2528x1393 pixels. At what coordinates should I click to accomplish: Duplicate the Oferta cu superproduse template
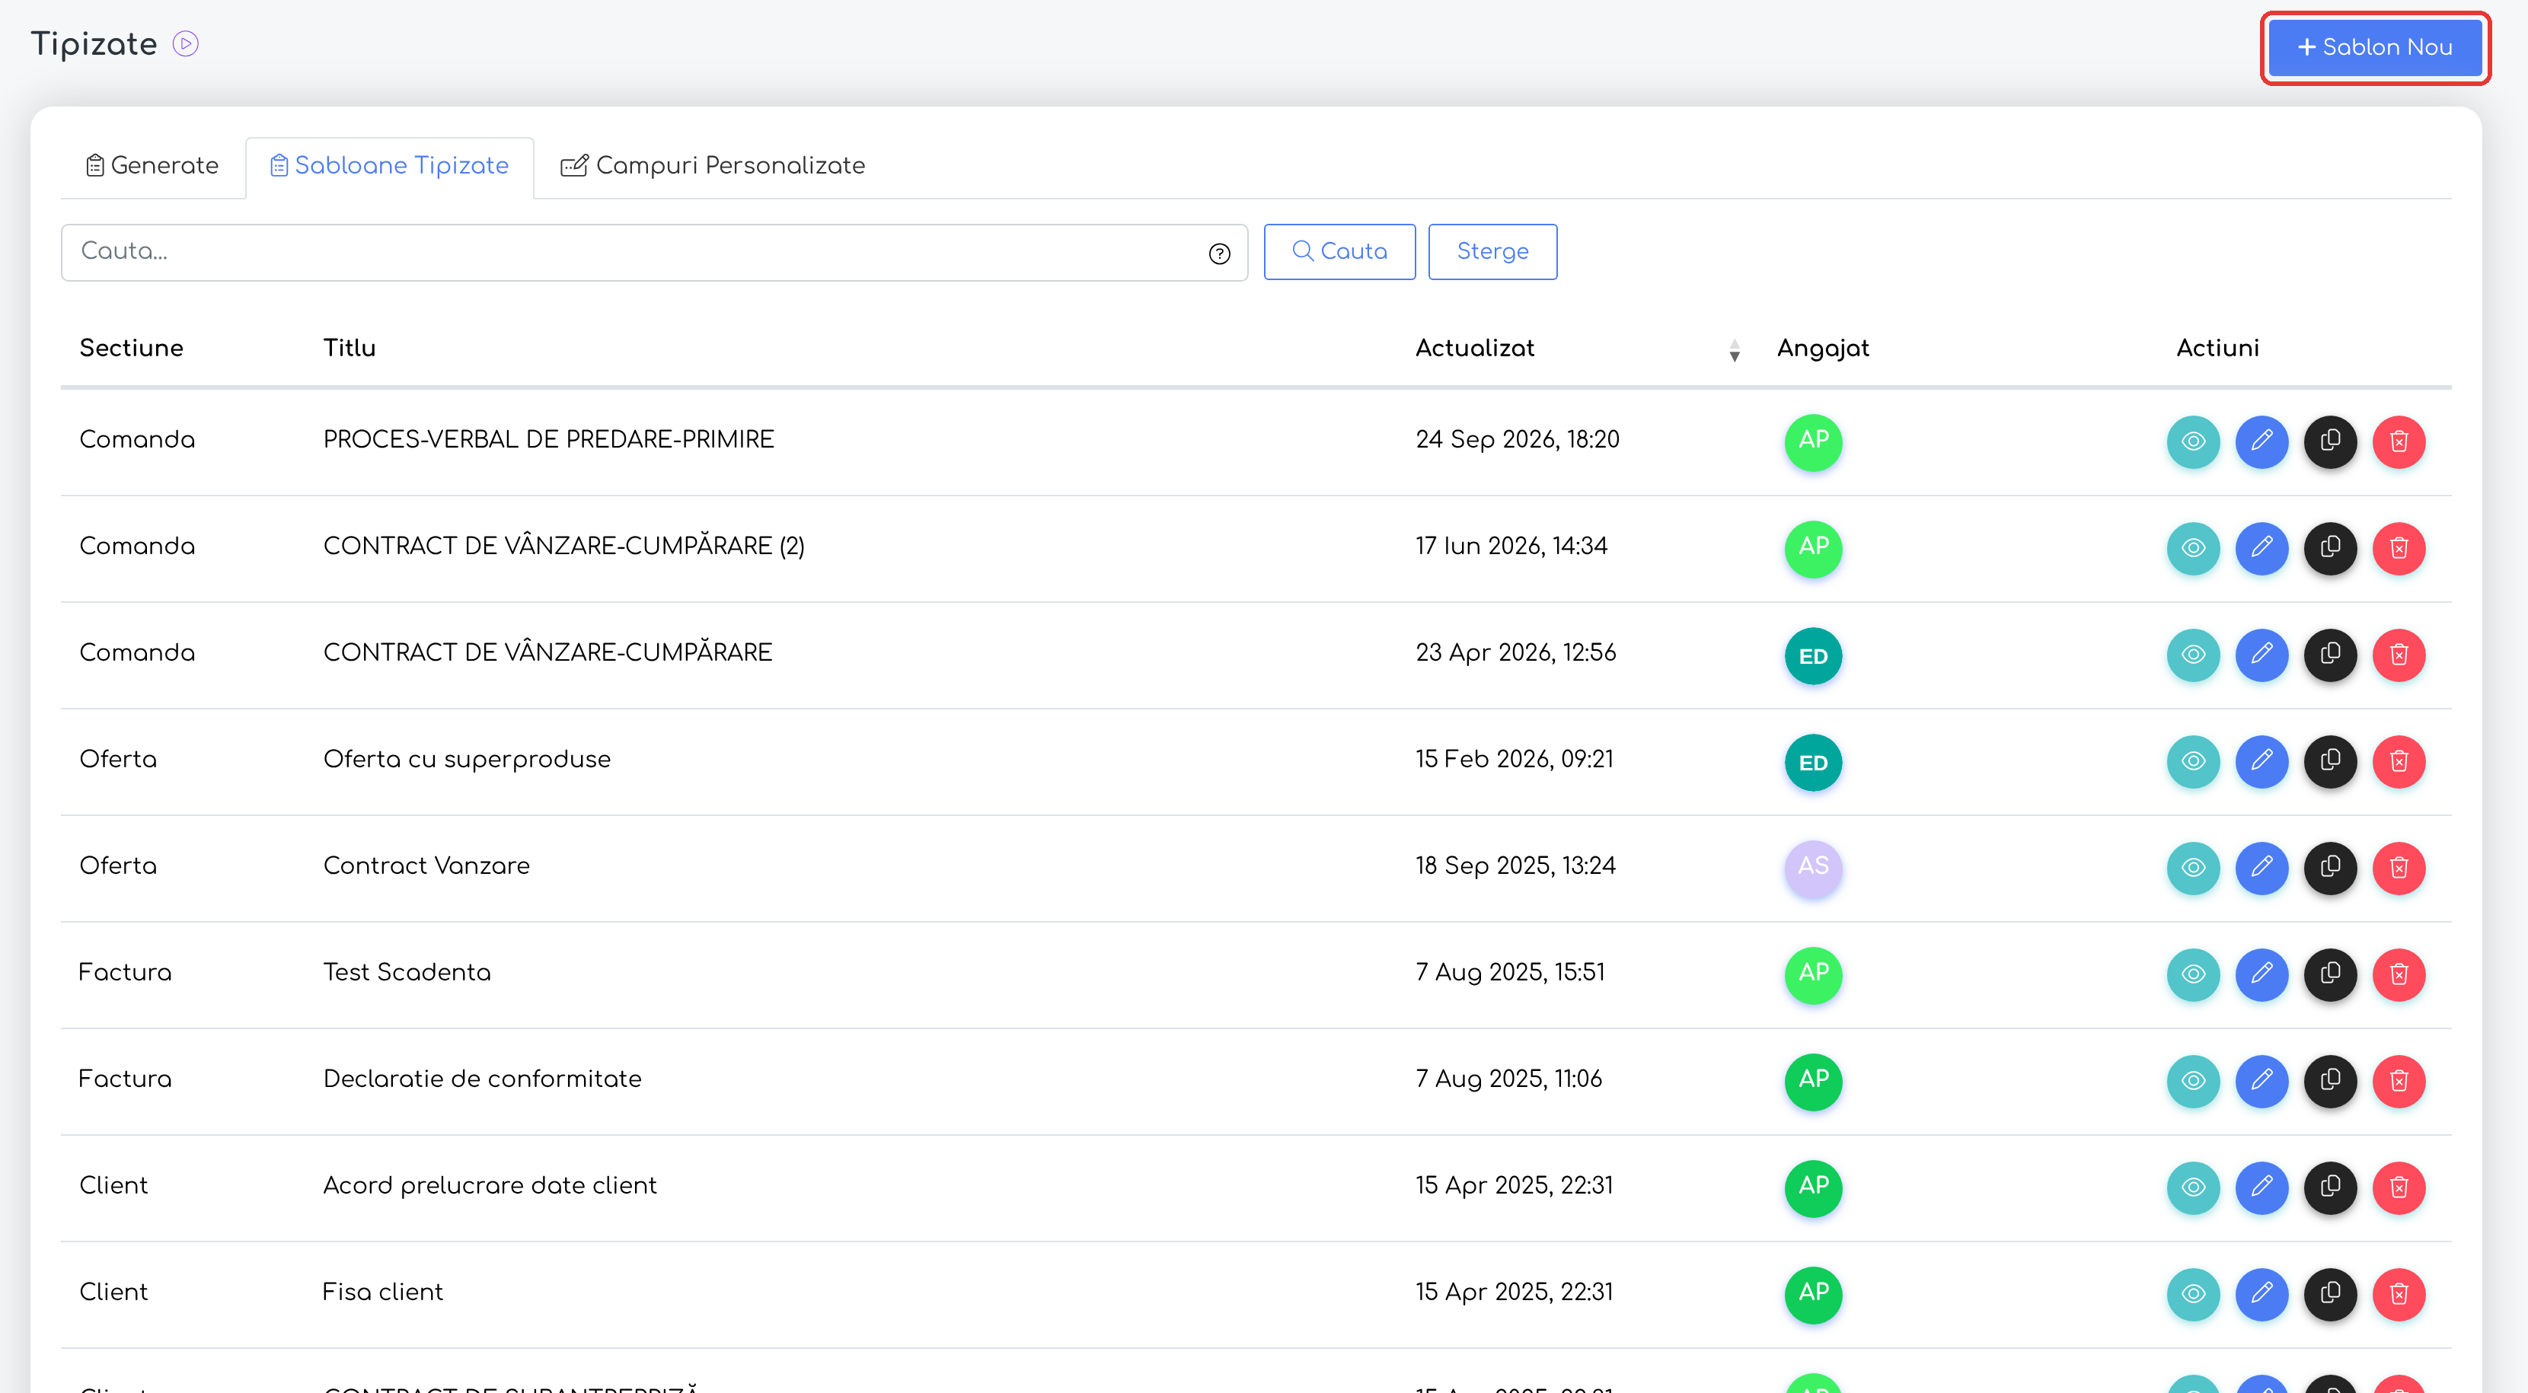point(2330,762)
